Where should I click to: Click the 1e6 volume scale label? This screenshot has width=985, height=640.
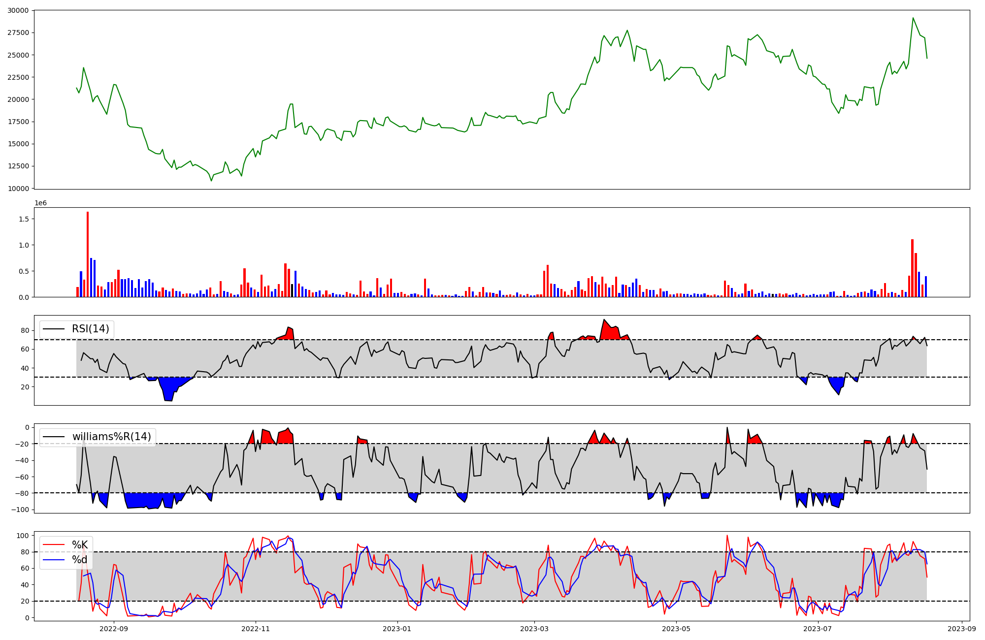40,203
